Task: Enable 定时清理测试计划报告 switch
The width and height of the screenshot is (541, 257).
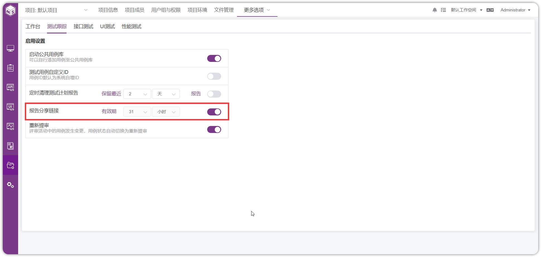Action: click(x=214, y=94)
